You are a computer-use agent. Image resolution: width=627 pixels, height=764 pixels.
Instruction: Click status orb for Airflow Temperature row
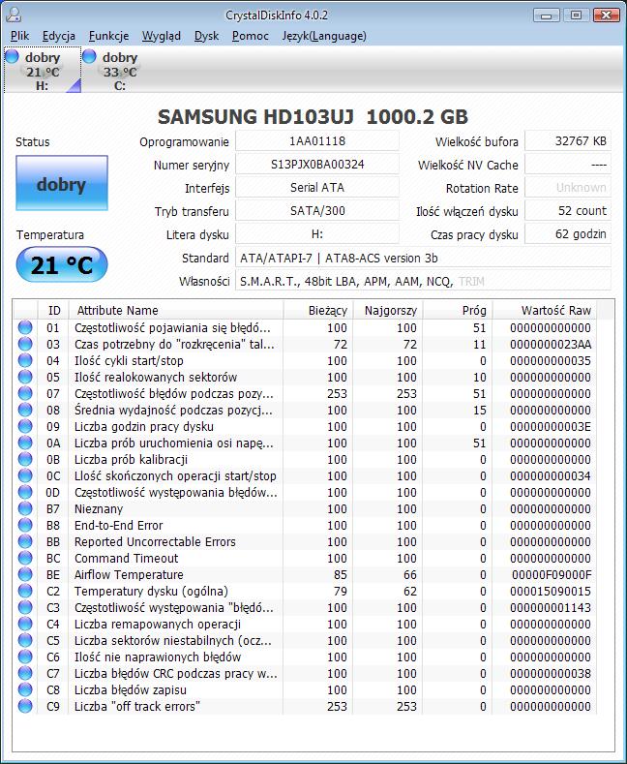click(25, 574)
